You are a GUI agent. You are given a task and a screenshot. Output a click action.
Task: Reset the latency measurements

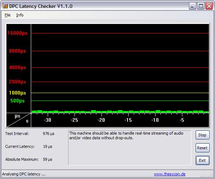[x=202, y=148]
